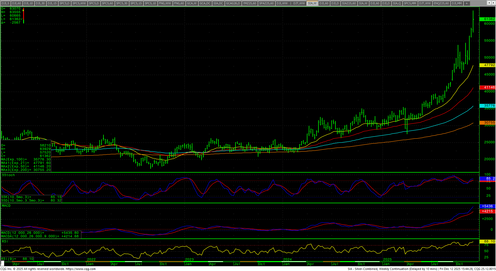Click the yellow 47792 moving average label
The width and height of the screenshot is (496, 271).
[487, 65]
